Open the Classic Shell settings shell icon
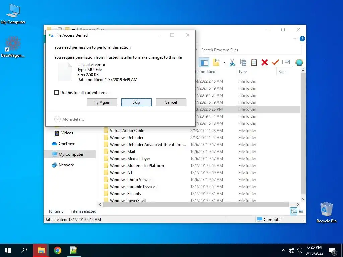 click(x=299, y=62)
